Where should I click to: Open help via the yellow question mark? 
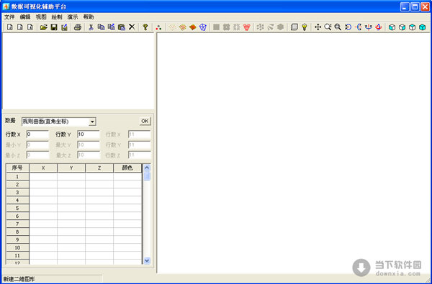coord(145,27)
